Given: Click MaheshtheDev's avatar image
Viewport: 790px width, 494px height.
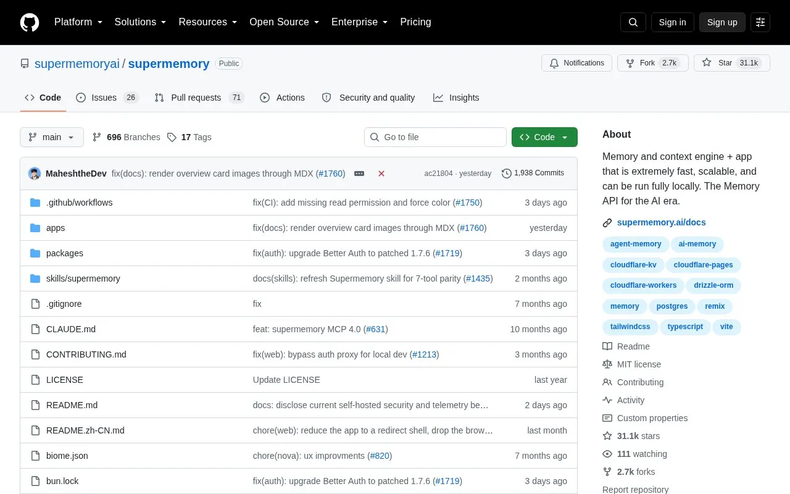Looking at the screenshot, I should point(35,174).
